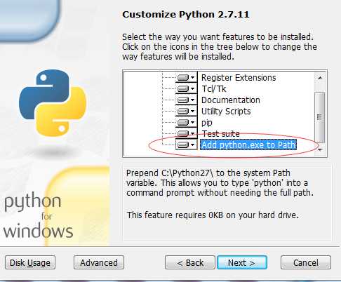This screenshot has width=341, height=282.
Task: Select the Tcl/Tk feature row
Action: (214, 89)
